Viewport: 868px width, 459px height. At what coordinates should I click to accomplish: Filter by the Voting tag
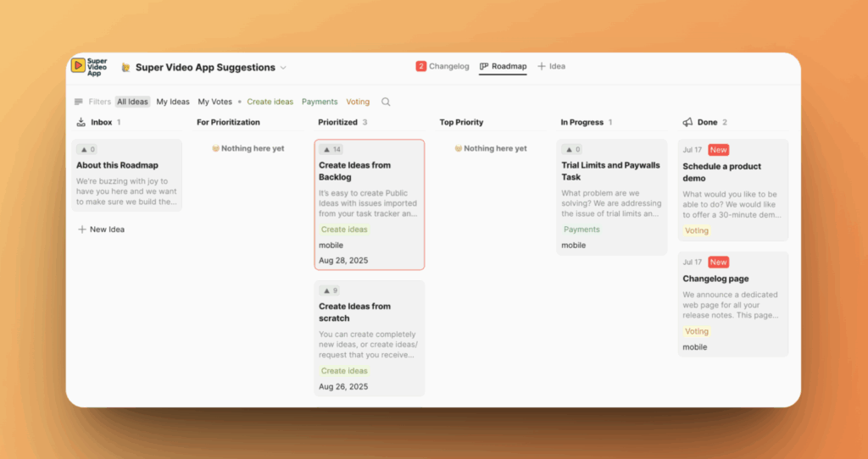[358, 102]
